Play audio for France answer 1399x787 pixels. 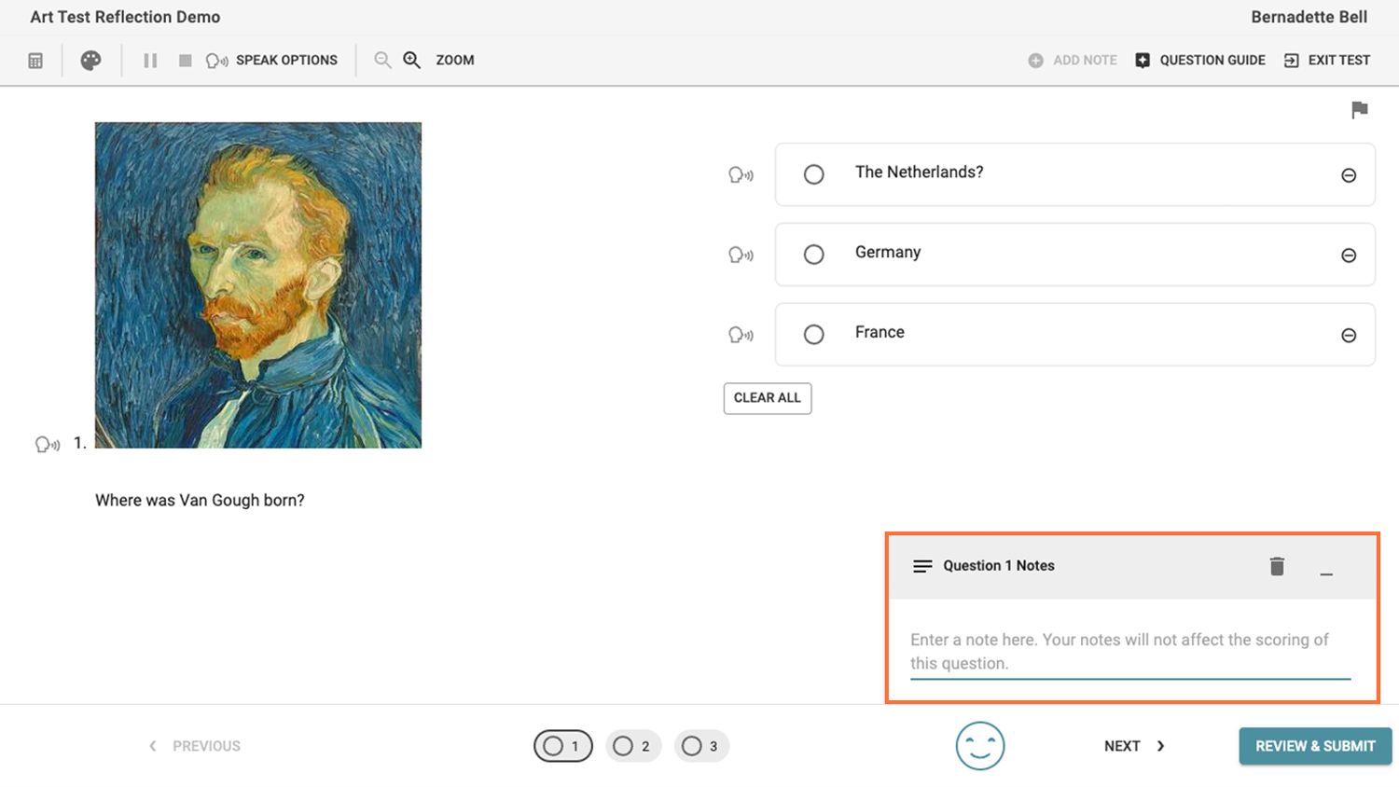click(741, 335)
